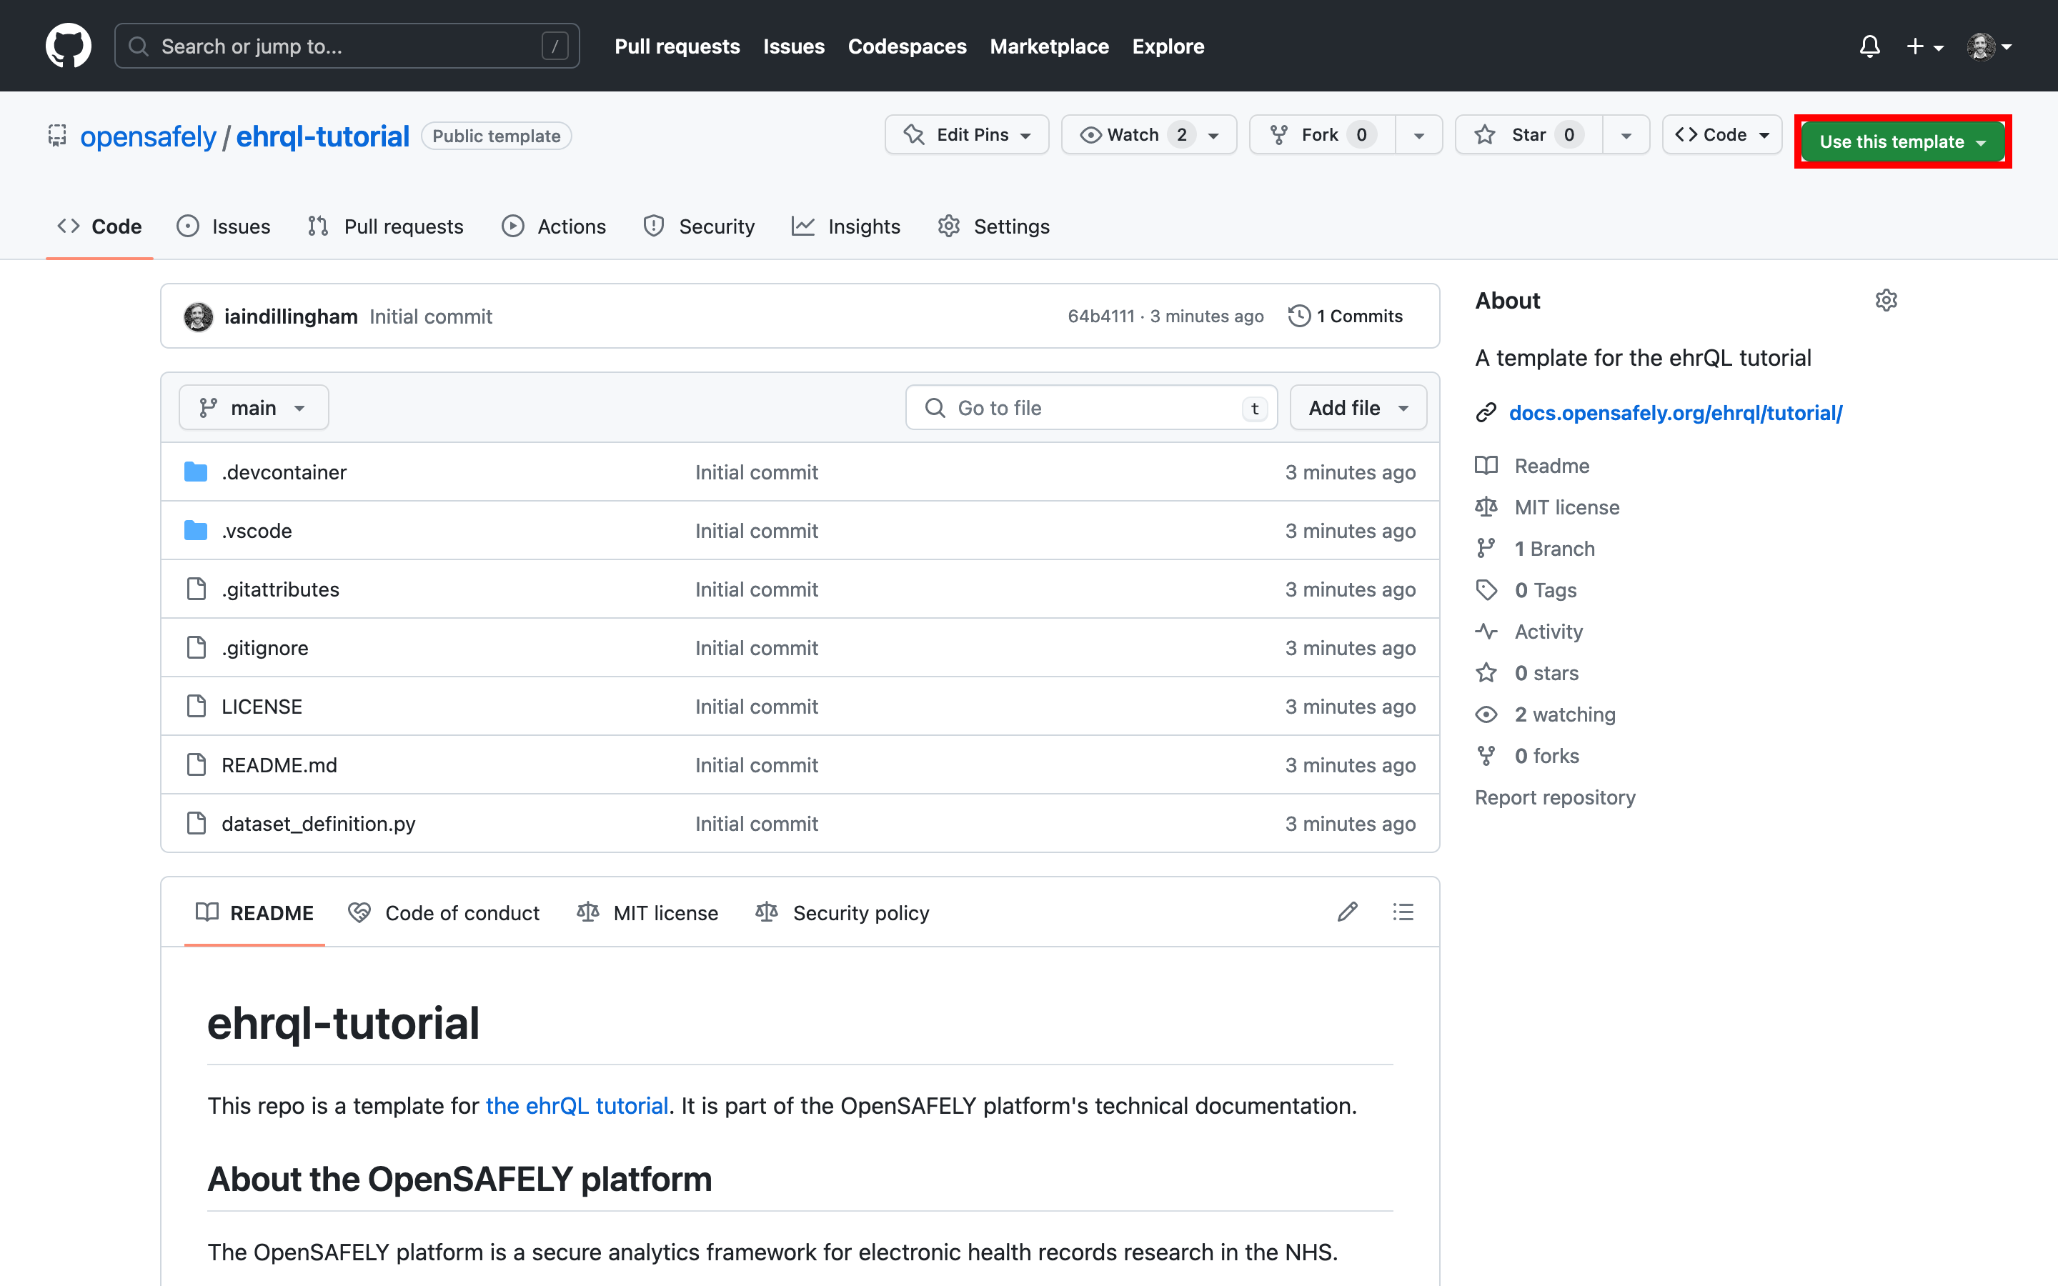Screen dimensions: 2058x1286
Task: Click the Activity pulse icon
Action: tap(1486, 631)
